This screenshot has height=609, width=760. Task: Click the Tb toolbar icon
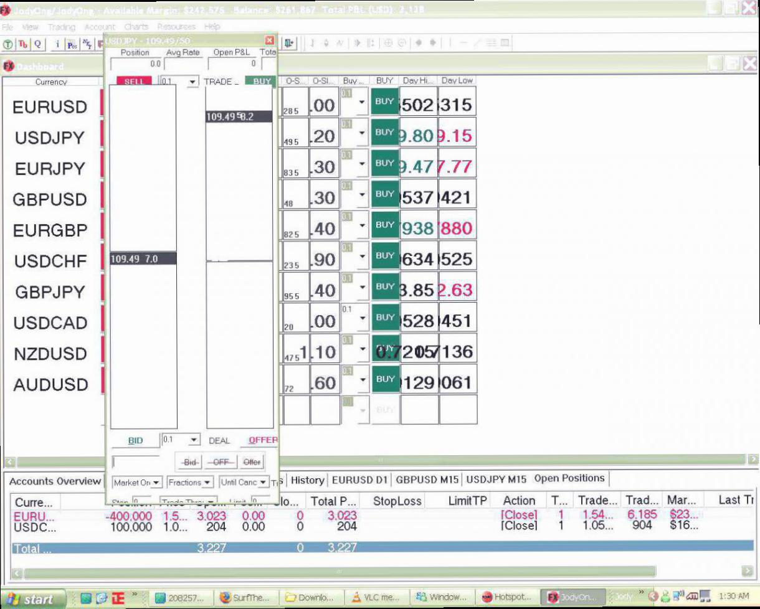pyautogui.click(x=23, y=44)
